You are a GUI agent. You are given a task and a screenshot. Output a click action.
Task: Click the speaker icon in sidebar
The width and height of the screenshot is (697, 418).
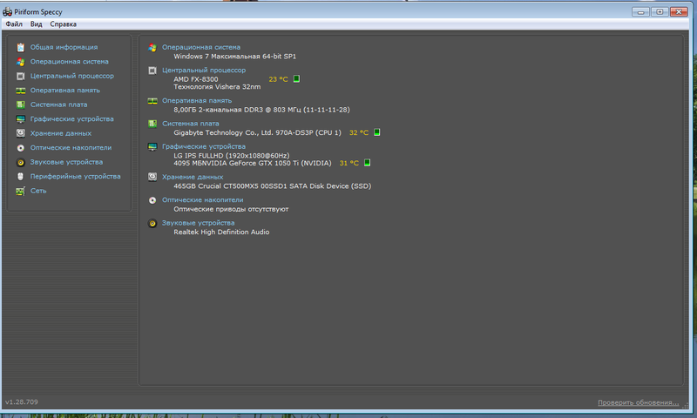[x=20, y=162]
